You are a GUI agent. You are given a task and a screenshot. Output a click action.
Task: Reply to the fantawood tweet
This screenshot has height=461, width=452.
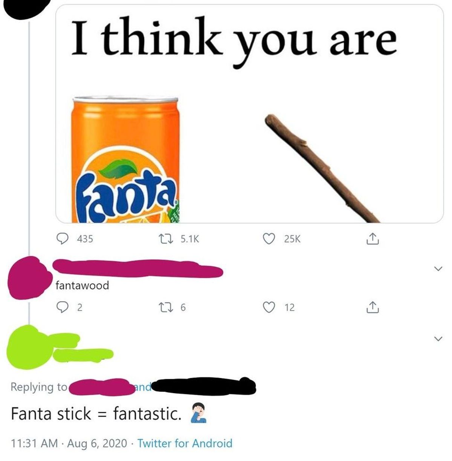pos(69,308)
